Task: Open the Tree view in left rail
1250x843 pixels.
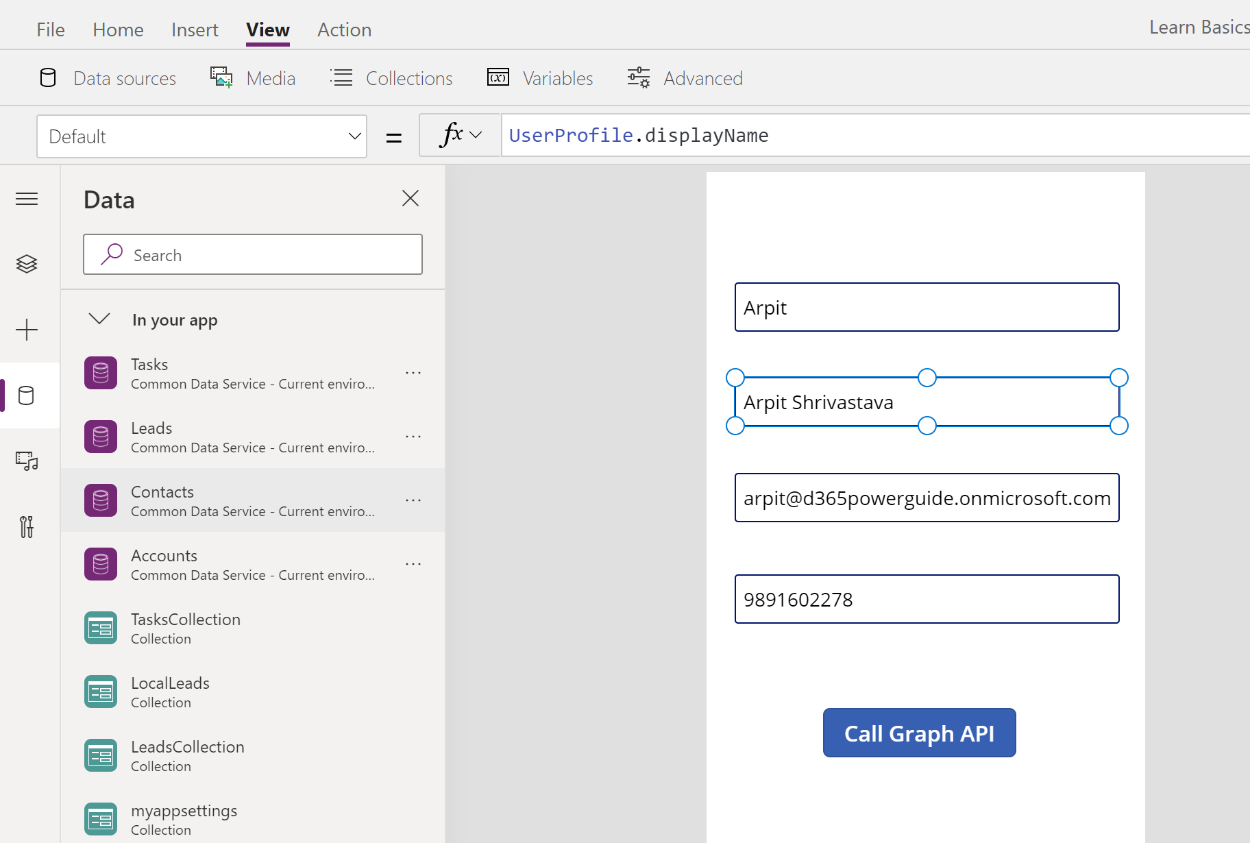Action: pos(27,264)
